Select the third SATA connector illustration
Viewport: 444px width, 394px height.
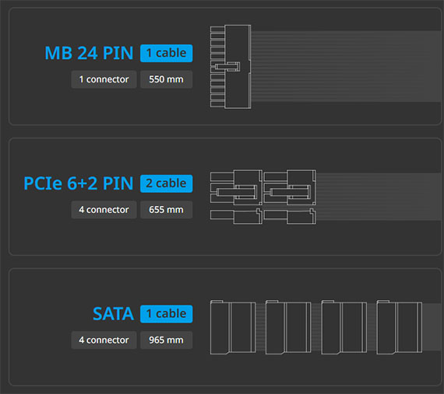(x=344, y=327)
